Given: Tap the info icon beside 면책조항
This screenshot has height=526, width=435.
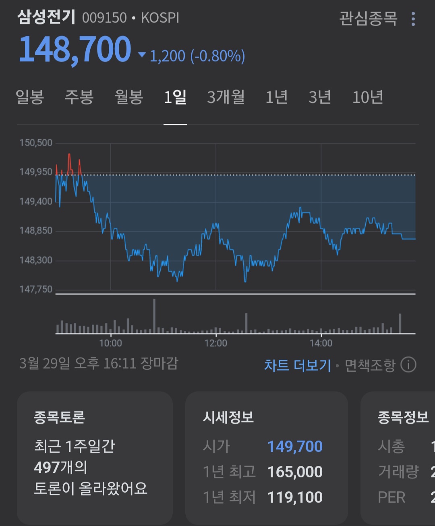Looking at the screenshot, I should point(408,365).
